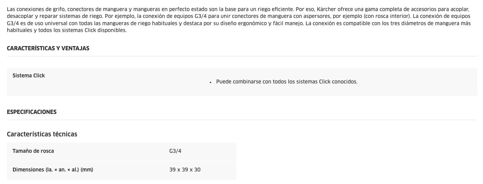Click the Sistema Click feature label
The width and height of the screenshot is (483, 184).
click(x=29, y=75)
